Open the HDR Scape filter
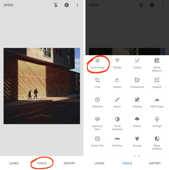The width and height of the screenshot is (169, 170). pyautogui.click(x=157, y=103)
